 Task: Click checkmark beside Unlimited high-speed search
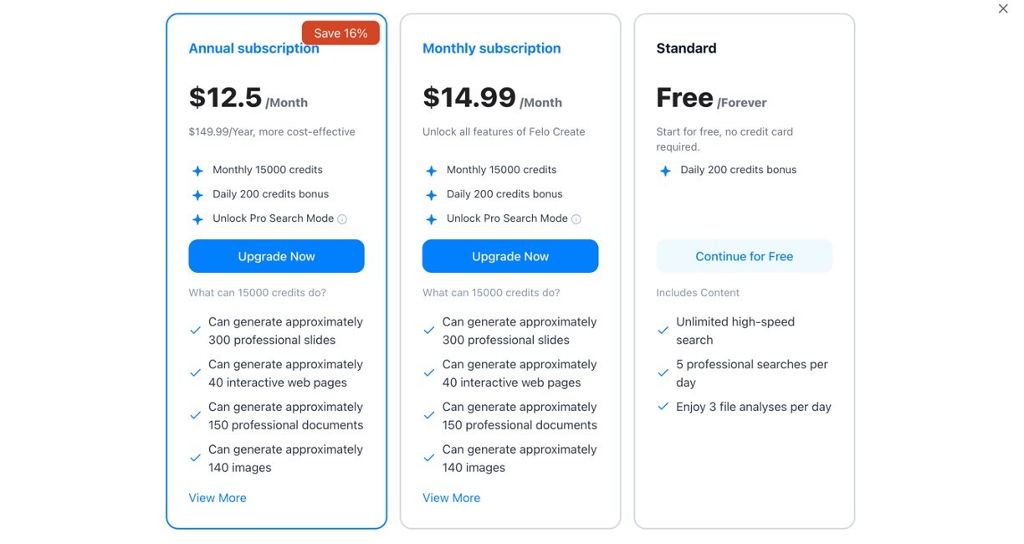point(663,331)
